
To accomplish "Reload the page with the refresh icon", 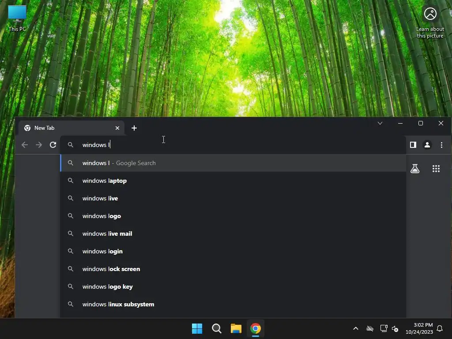I will click(53, 145).
